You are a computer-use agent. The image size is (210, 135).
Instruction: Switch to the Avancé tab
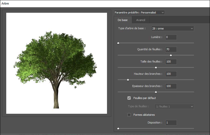pyautogui.click(x=141, y=20)
